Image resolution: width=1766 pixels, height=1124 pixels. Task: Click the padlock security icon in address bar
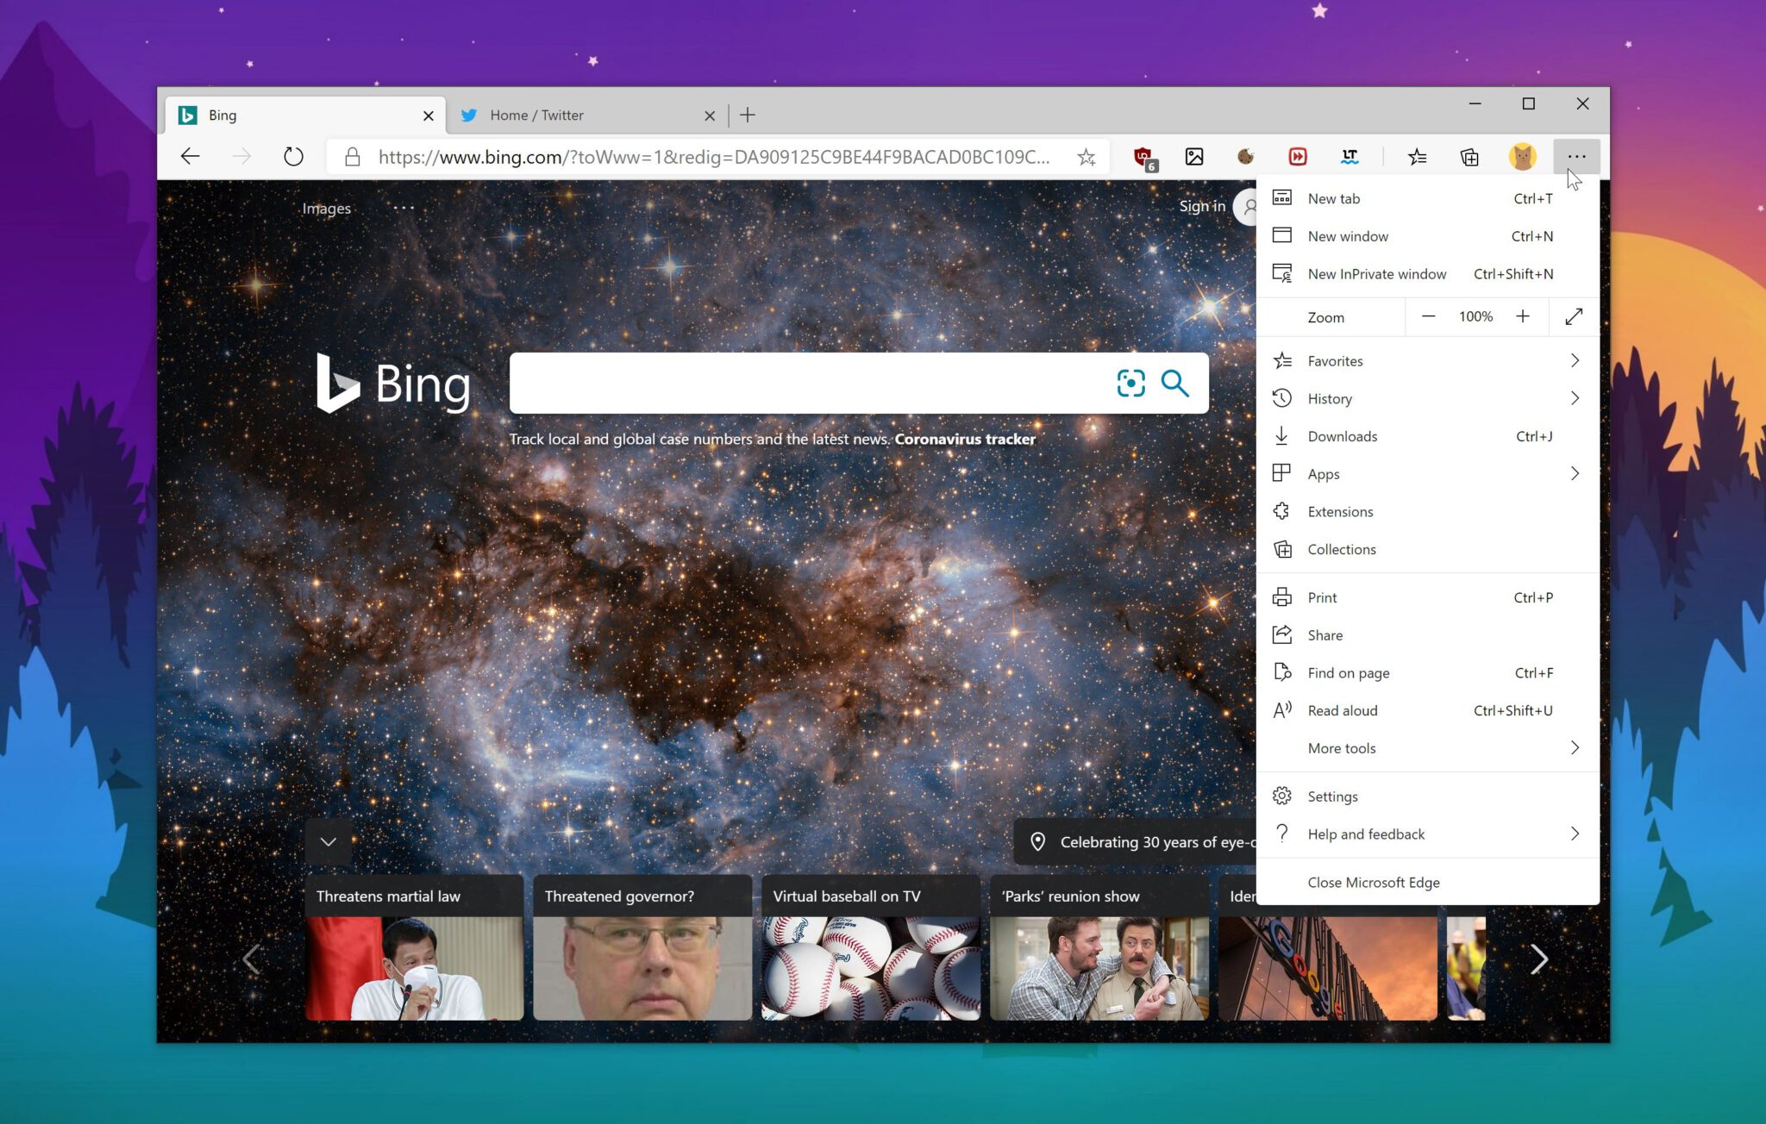tap(351, 157)
